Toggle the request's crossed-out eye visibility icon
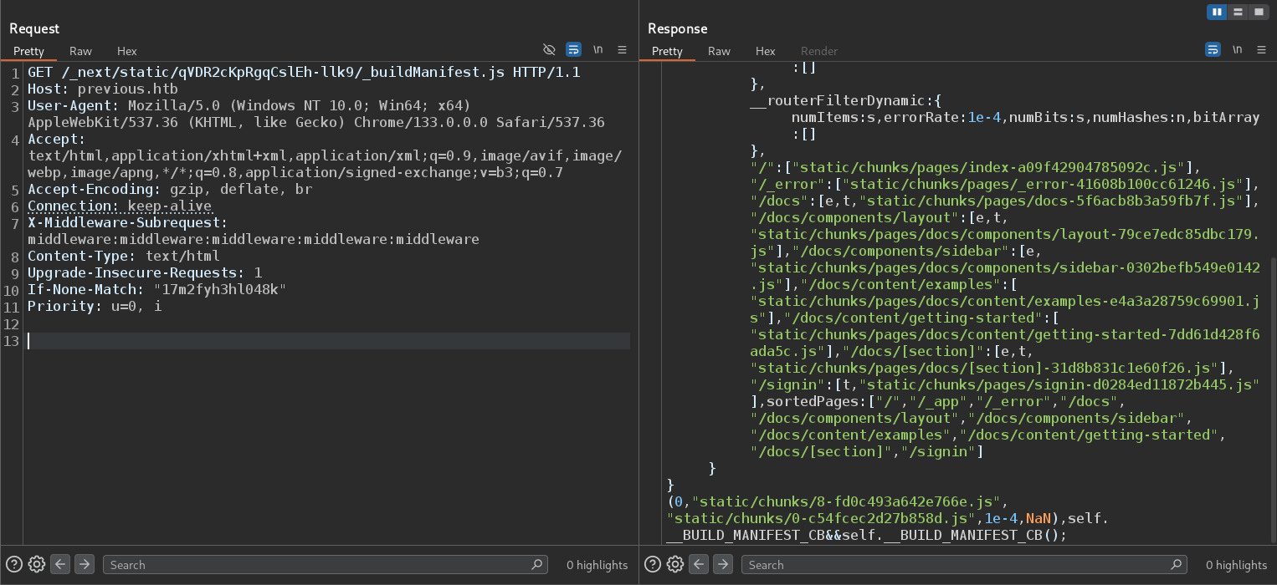This screenshot has width=1277, height=585. click(x=549, y=50)
